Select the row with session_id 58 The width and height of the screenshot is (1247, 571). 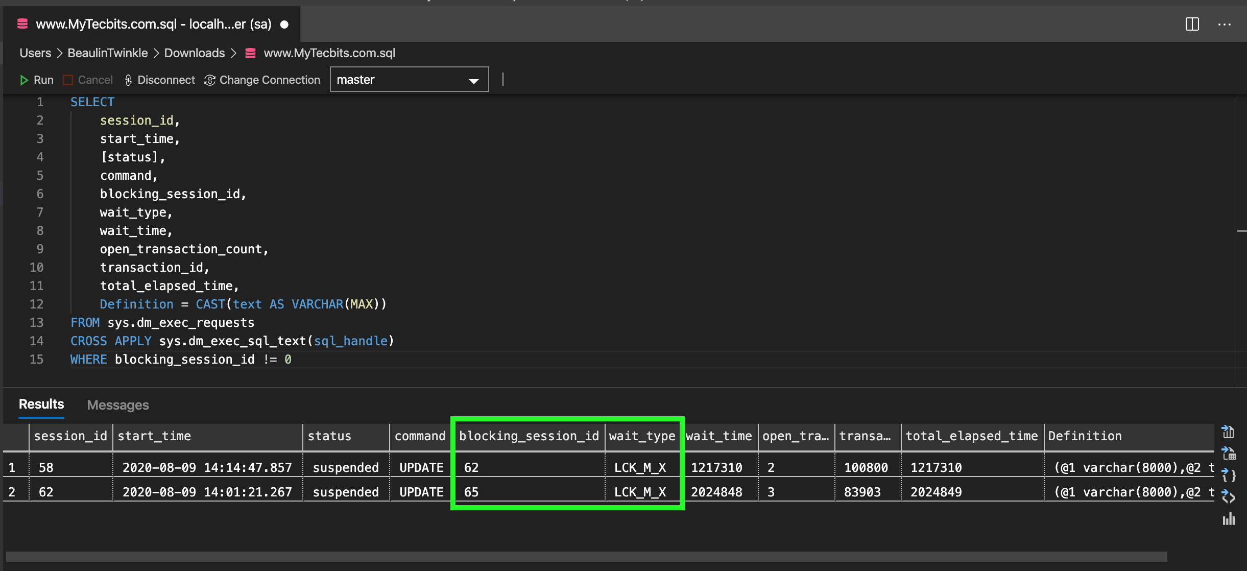point(46,467)
